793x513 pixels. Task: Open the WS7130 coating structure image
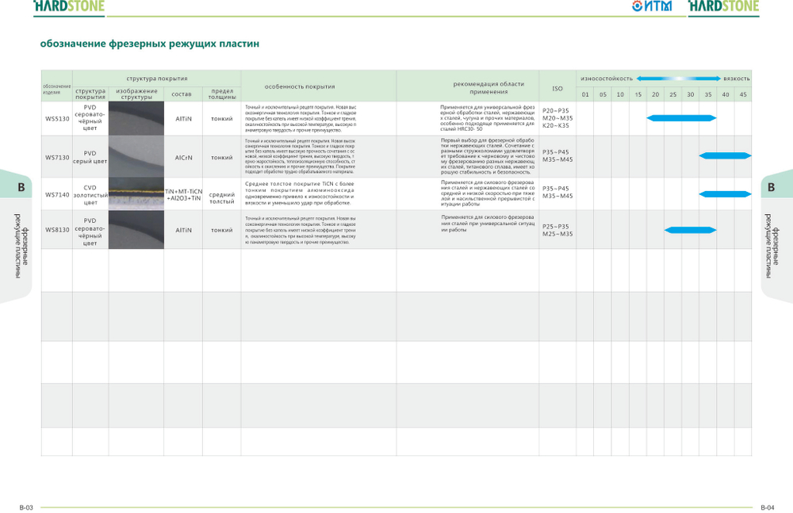pyautogui.click(x=136, y=155)
